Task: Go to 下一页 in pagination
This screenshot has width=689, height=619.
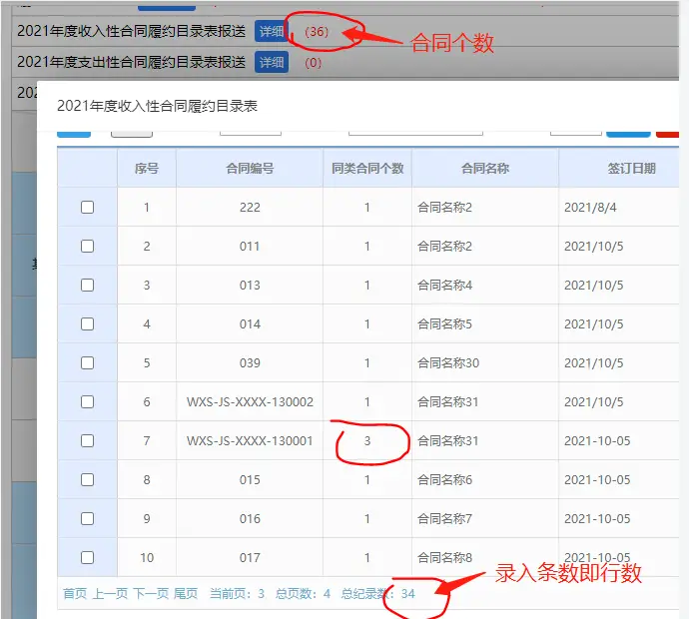Action: click(151, 593)
